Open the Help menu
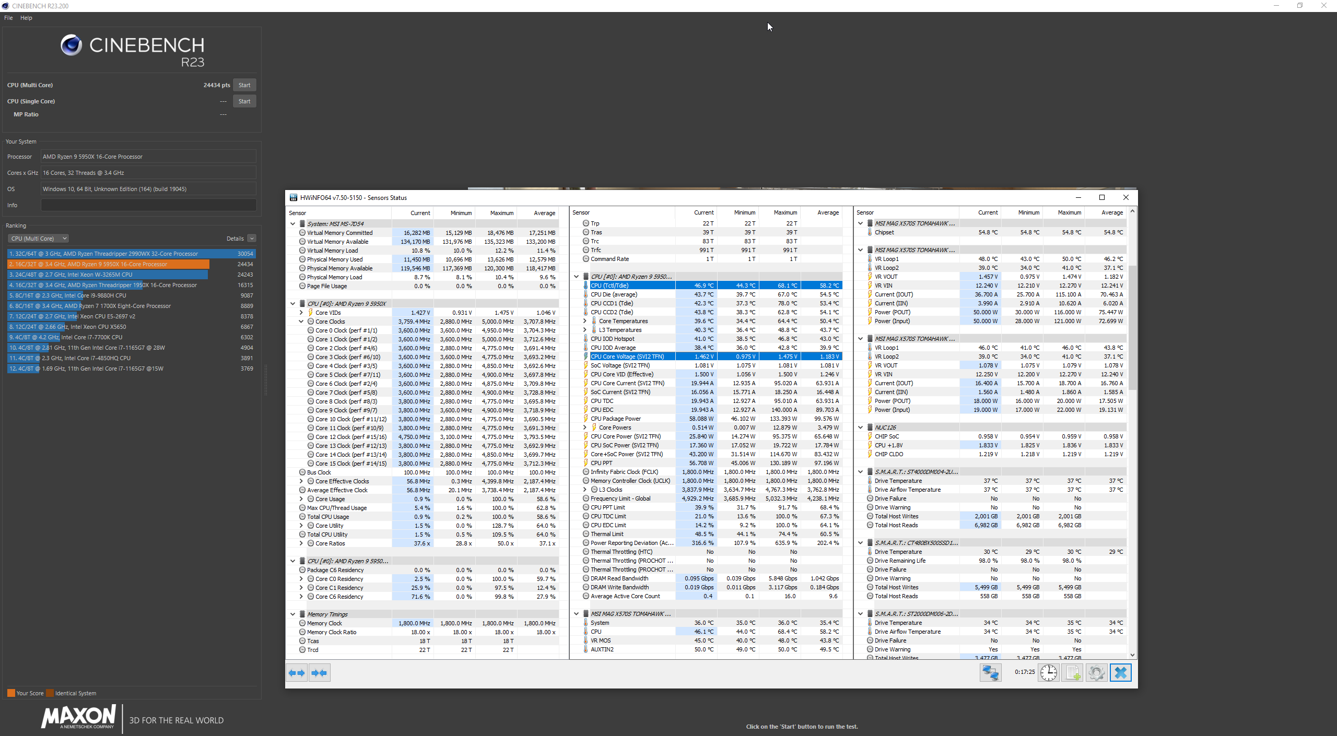 (26, 18)
